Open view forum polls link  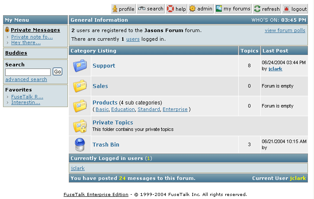click(x=285, y=30)
